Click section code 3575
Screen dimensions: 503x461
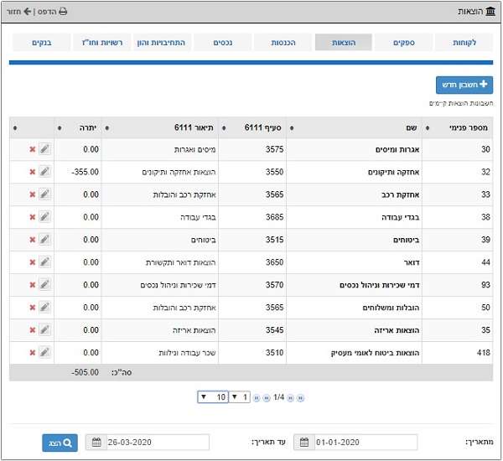[x=275, y=149]
